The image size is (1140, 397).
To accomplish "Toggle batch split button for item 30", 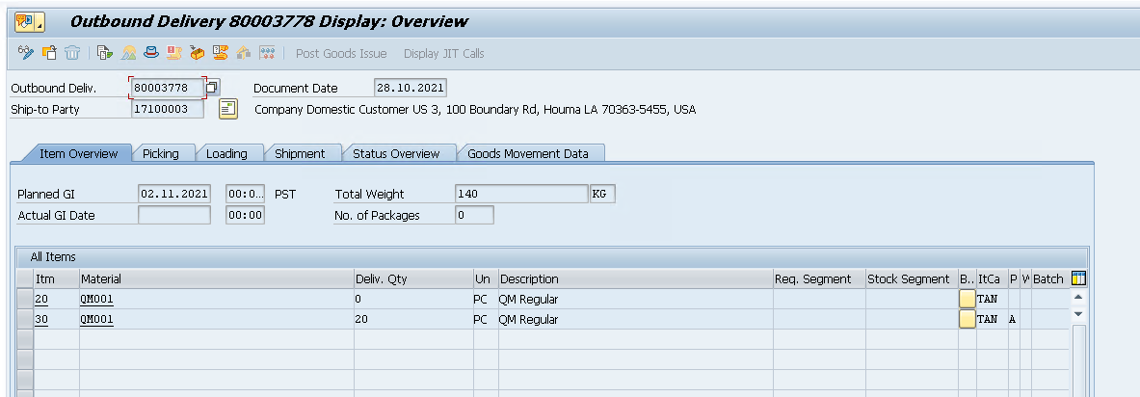I will coord(967,319).
